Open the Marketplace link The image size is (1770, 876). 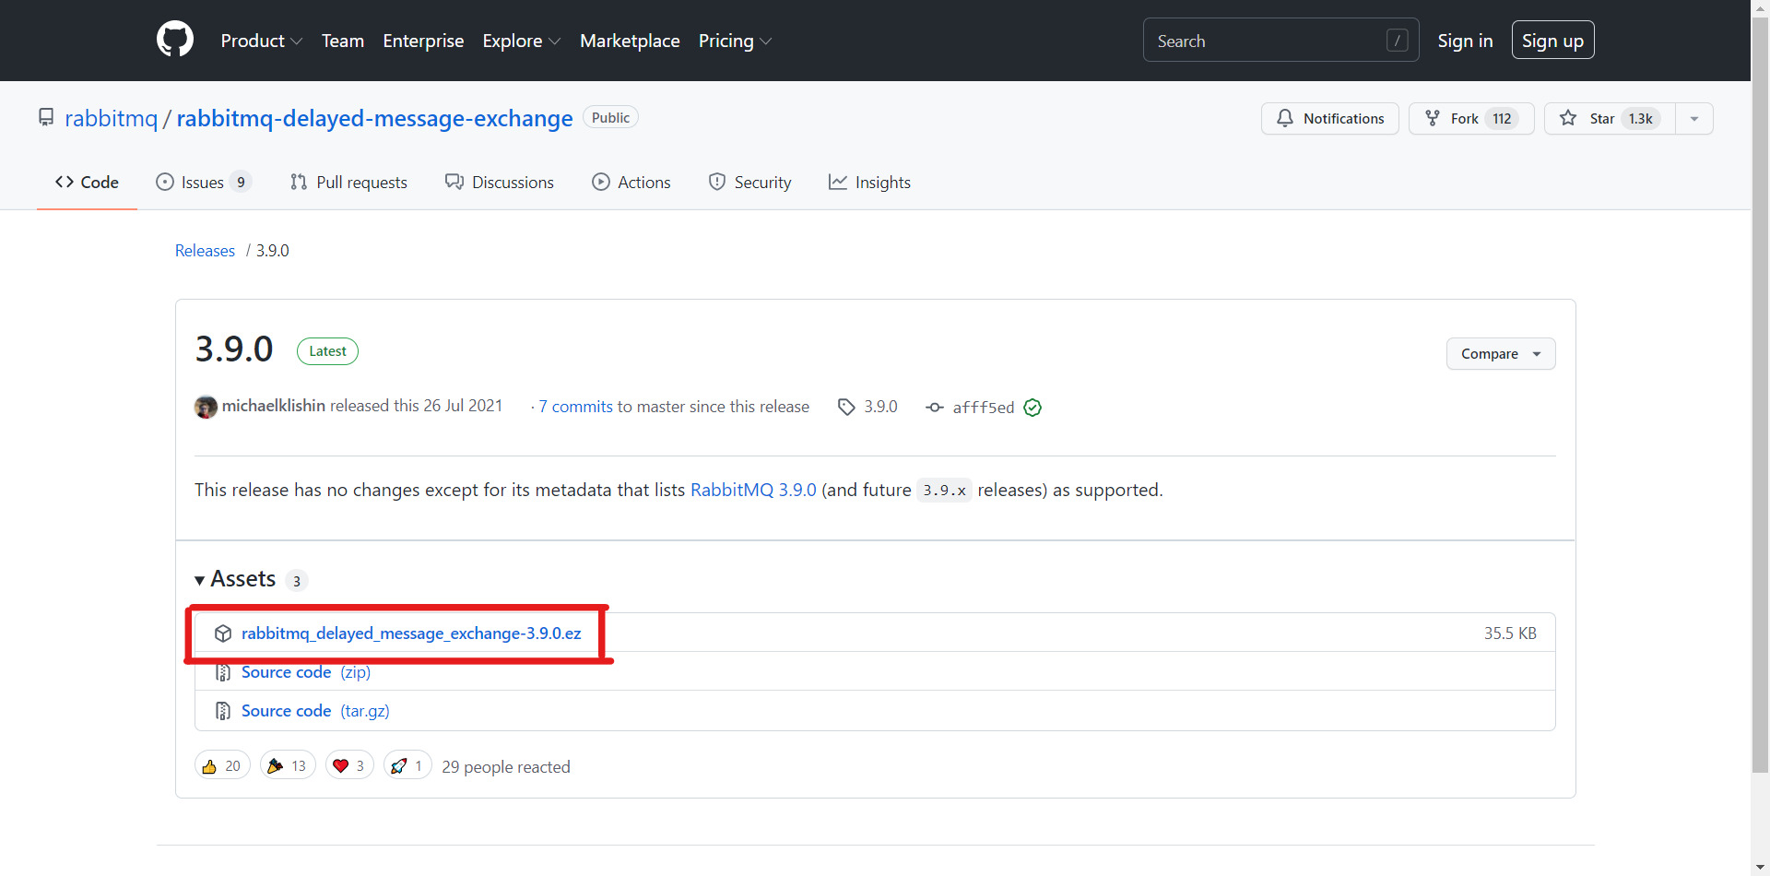pyautogui.click(x=630, y=41)
